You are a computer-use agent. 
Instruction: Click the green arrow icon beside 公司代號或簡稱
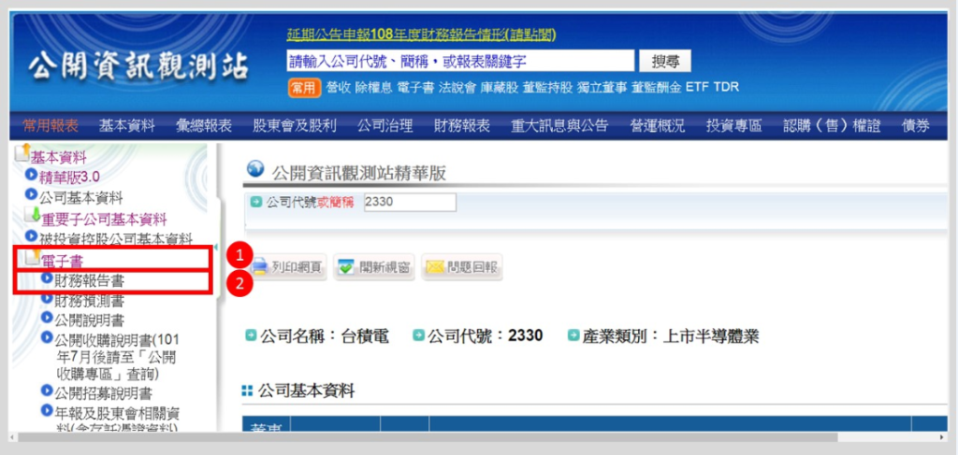(256, 202)
